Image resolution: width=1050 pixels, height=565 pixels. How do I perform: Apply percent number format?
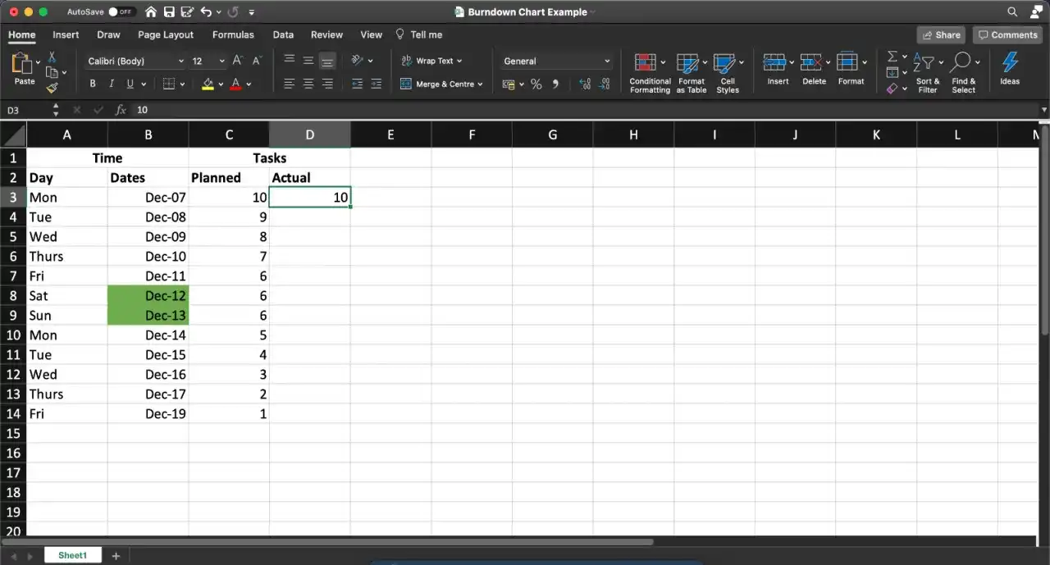click(535, 84)
